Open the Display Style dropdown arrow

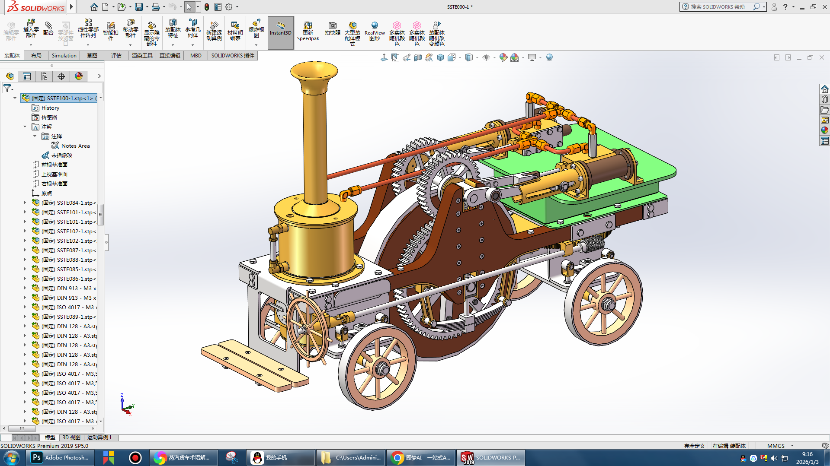pos(477,57)
